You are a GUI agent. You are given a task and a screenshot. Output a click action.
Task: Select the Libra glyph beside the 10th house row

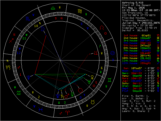[x=158, y=58]
